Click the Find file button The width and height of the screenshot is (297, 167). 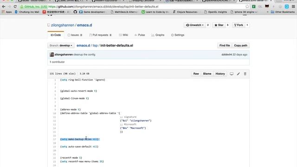coord(225,45)
